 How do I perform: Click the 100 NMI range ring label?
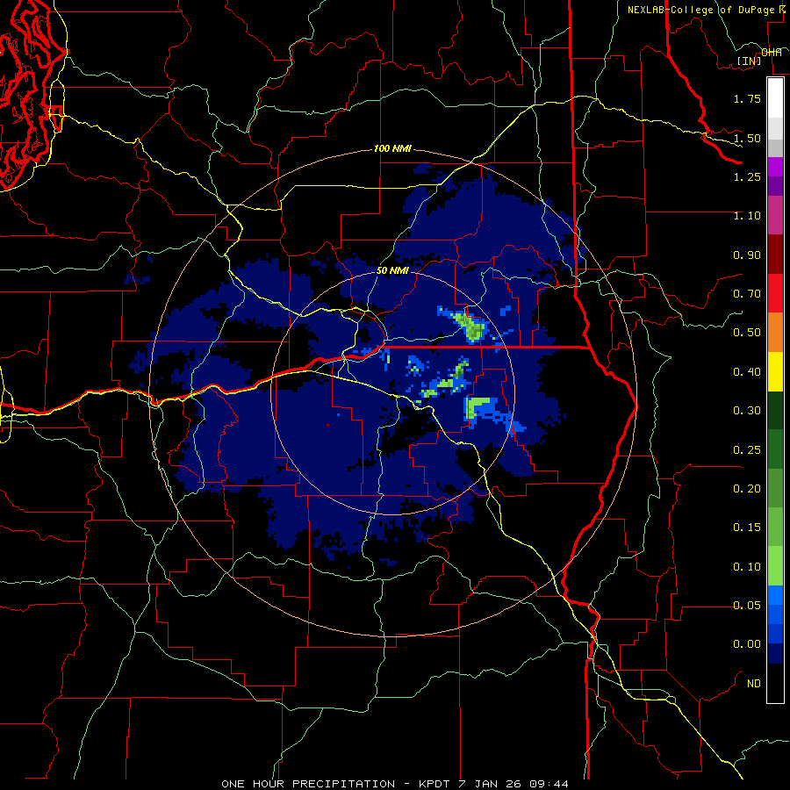[392, 148]
